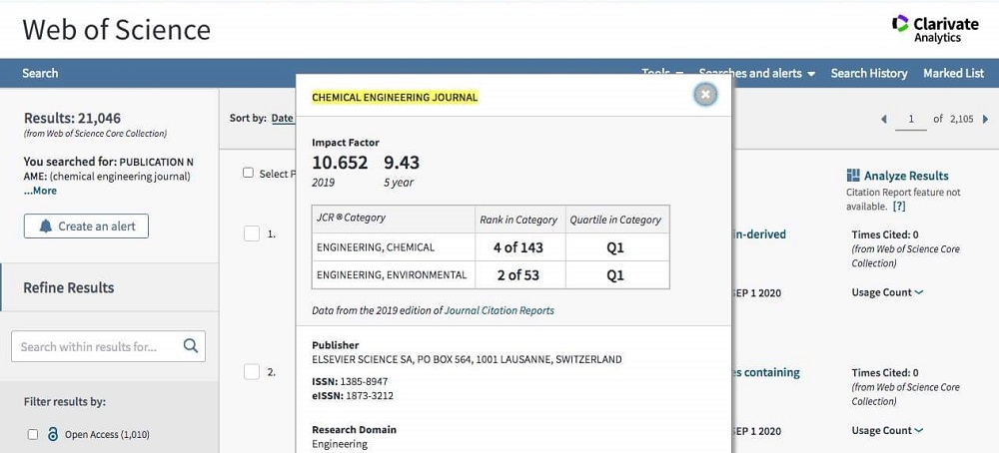This screenshot has height=453, width=999.
Task: Open the Journal Citation Reports link
Action: 499,310
